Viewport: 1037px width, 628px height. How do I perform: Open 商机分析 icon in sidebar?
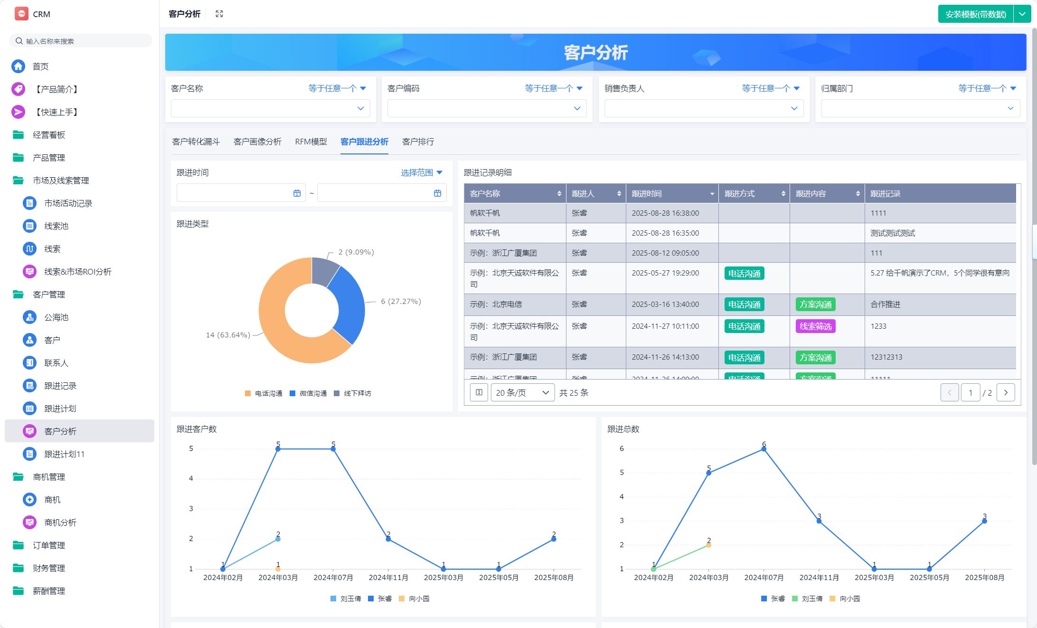29,523
